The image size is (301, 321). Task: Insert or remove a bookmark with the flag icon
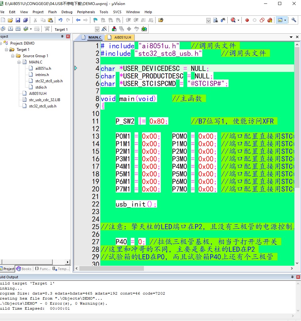(95, 20)
